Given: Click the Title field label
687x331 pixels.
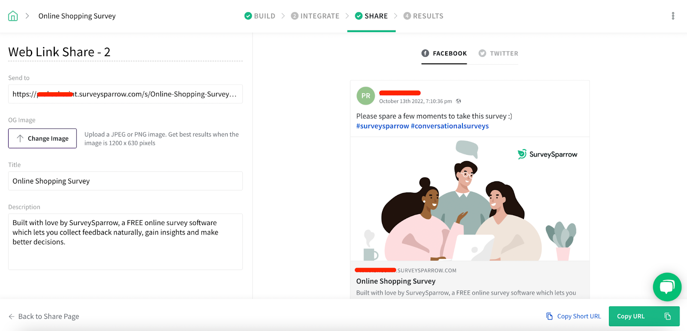Looking at the screenshot, I should point(15,165).
